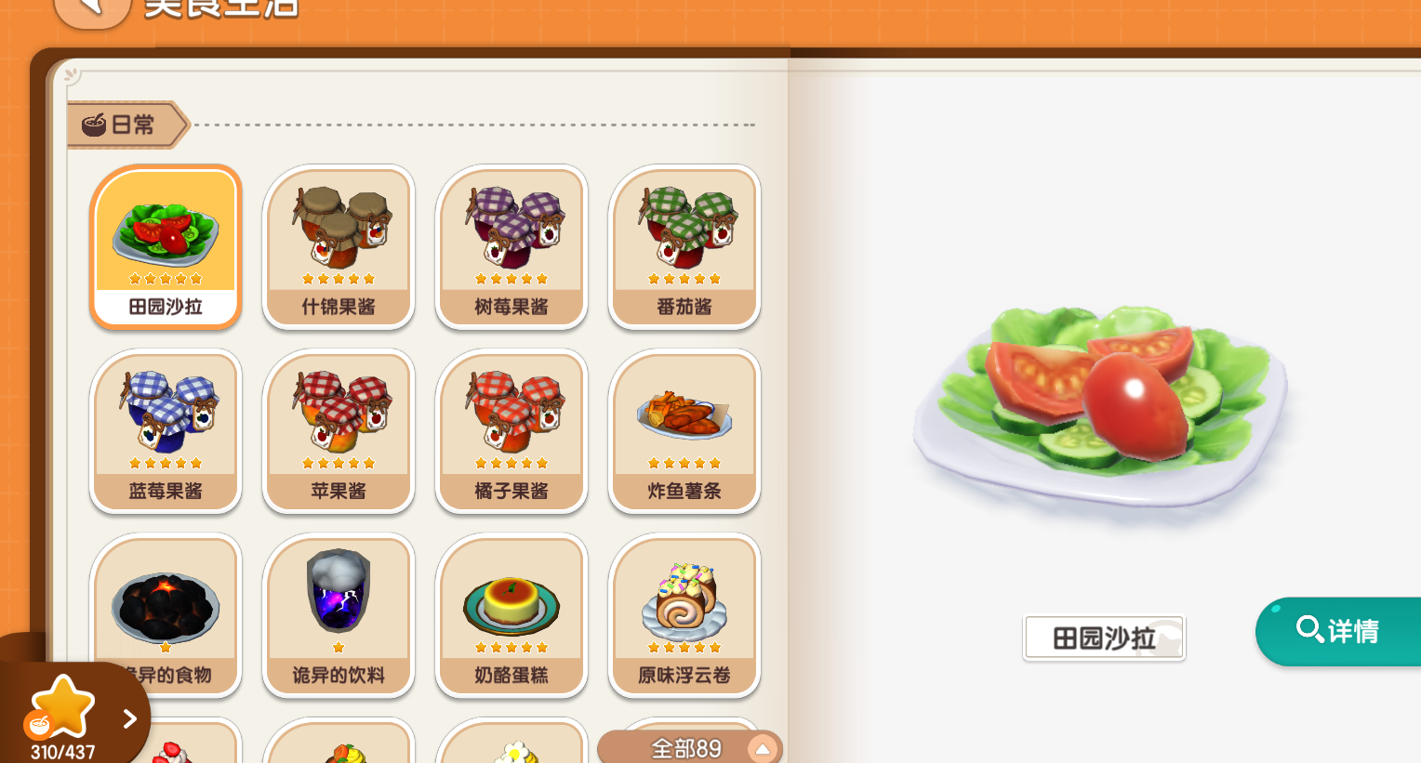1421x763 pixels.
Task: Open the 原味浮云卷 cake roll card
Action: click(684, 615)
